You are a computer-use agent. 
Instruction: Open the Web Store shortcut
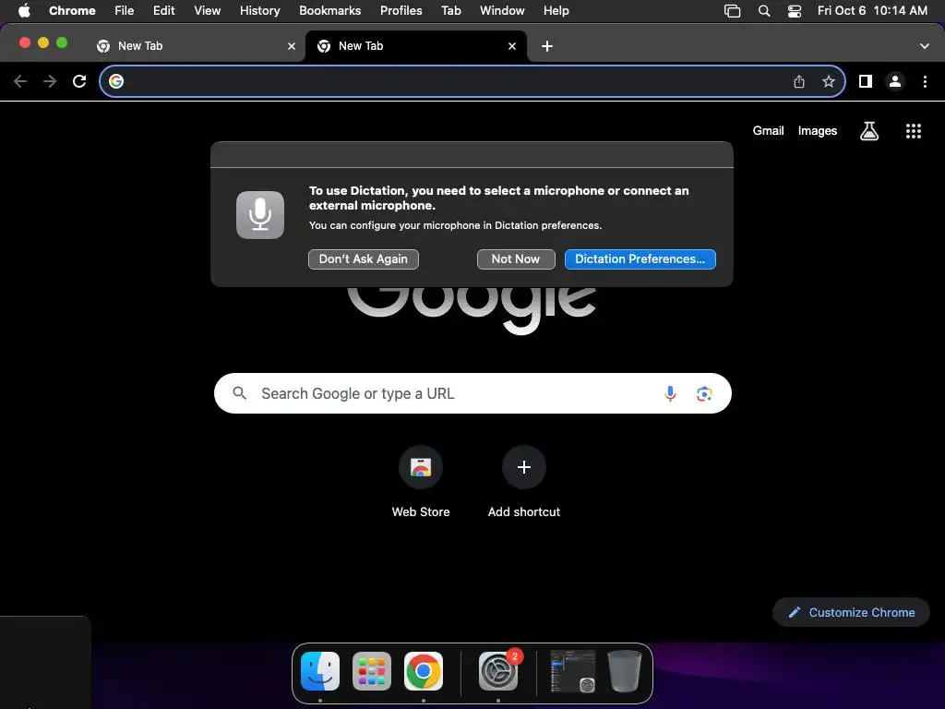point(421,482)
